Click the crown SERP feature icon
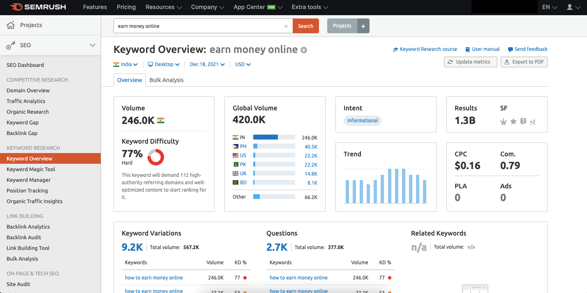Viewport: 587px width, 293px height. tap(503, 121)
